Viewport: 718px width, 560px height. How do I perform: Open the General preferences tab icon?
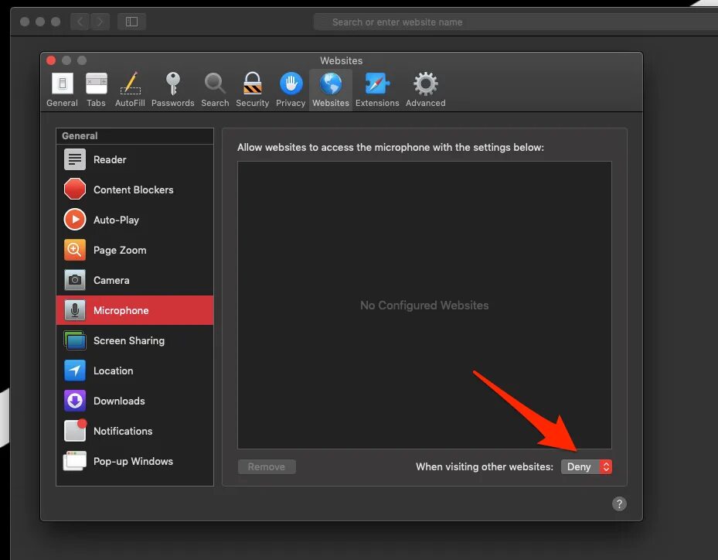click(x=63, y=84)
